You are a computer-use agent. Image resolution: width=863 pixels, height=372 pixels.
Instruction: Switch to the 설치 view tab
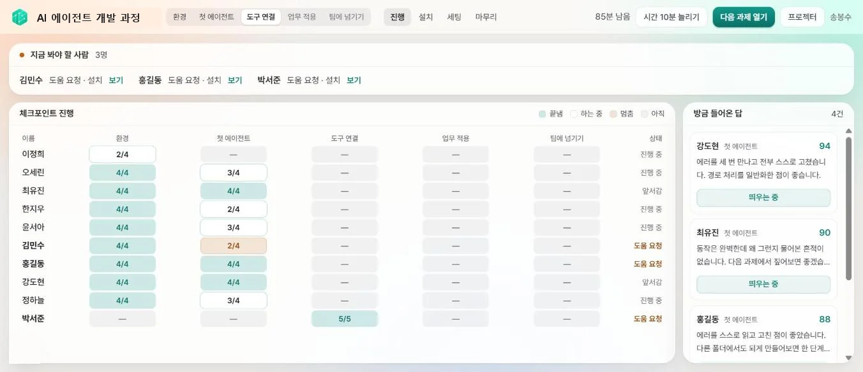(x=426, y=17)
